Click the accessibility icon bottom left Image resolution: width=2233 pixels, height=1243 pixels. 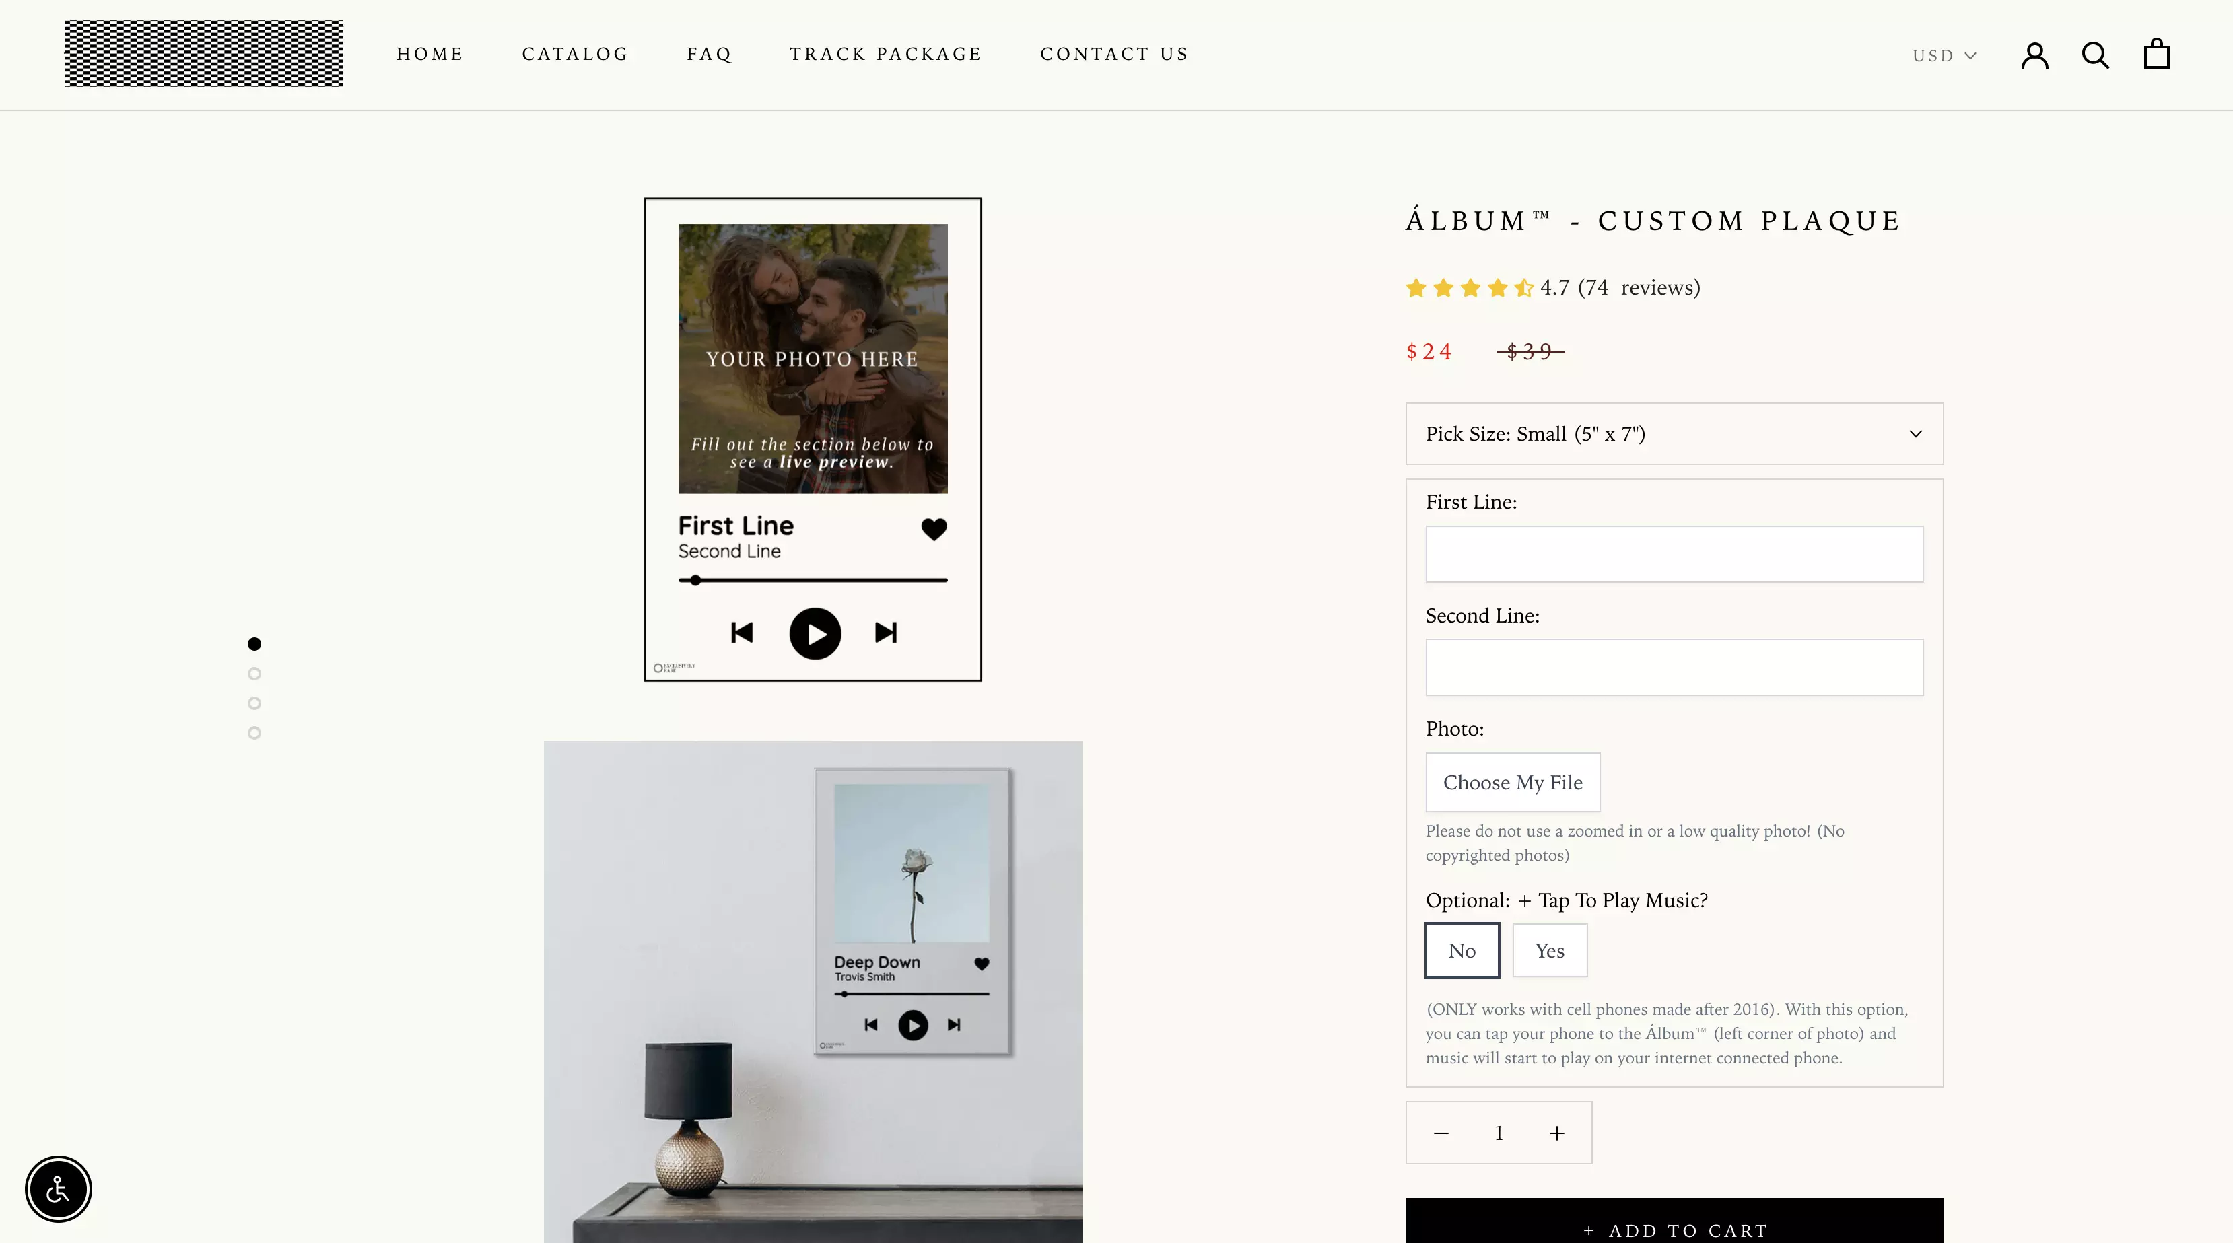tap(58, 1189)
